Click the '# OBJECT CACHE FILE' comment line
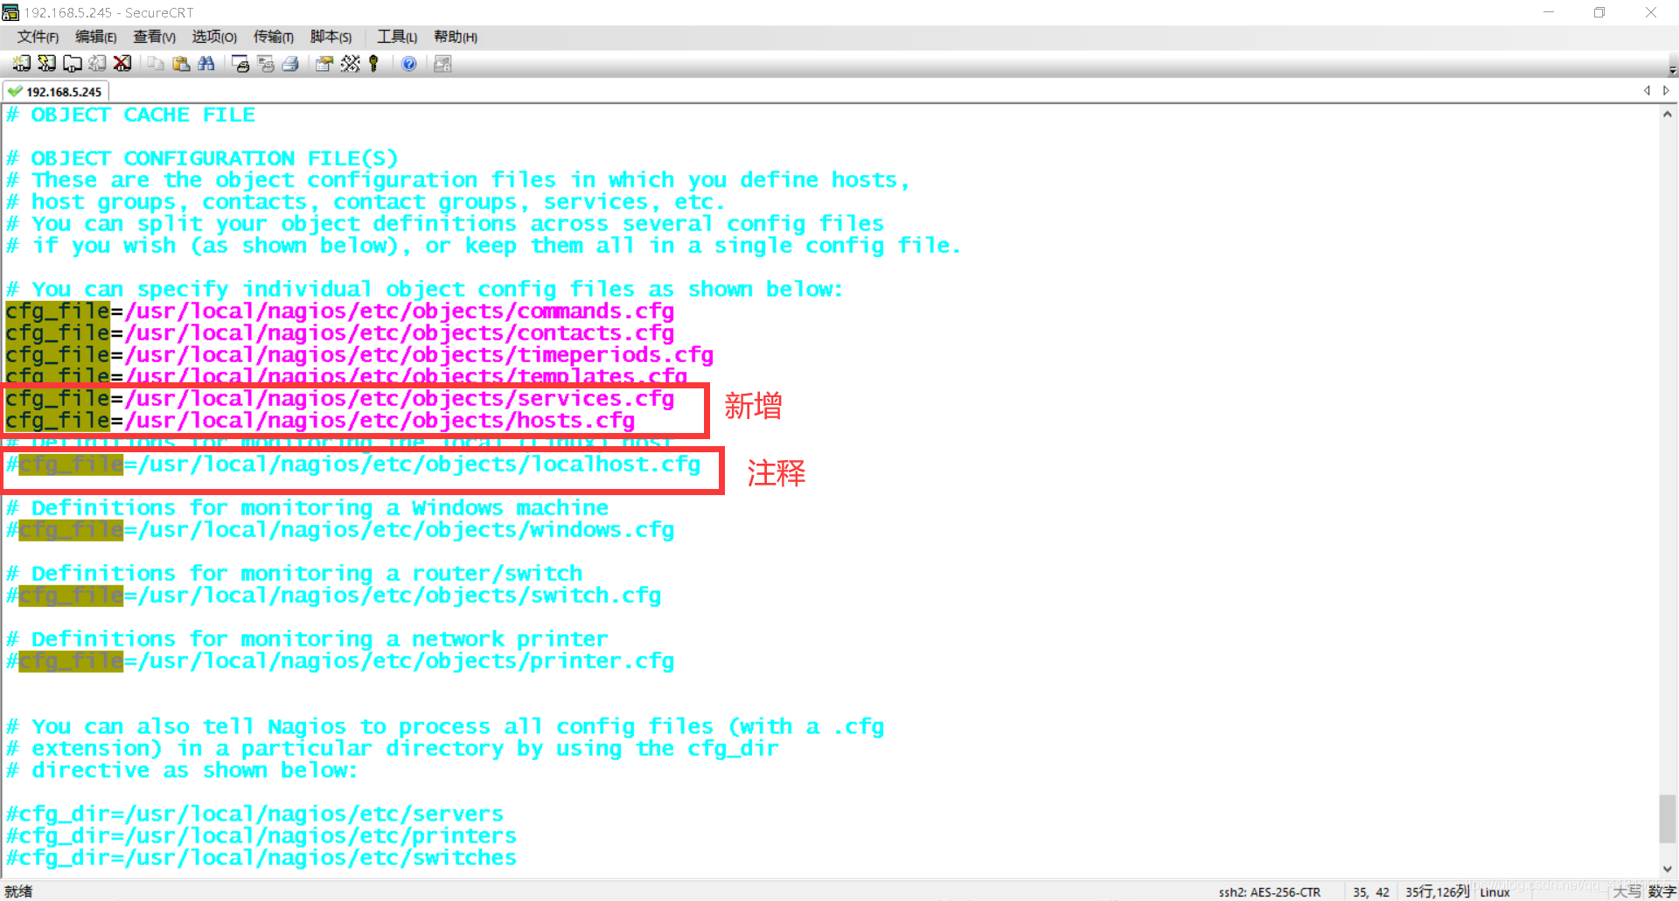The width and height of the screenshot is (1679, 901). point(131,115)
